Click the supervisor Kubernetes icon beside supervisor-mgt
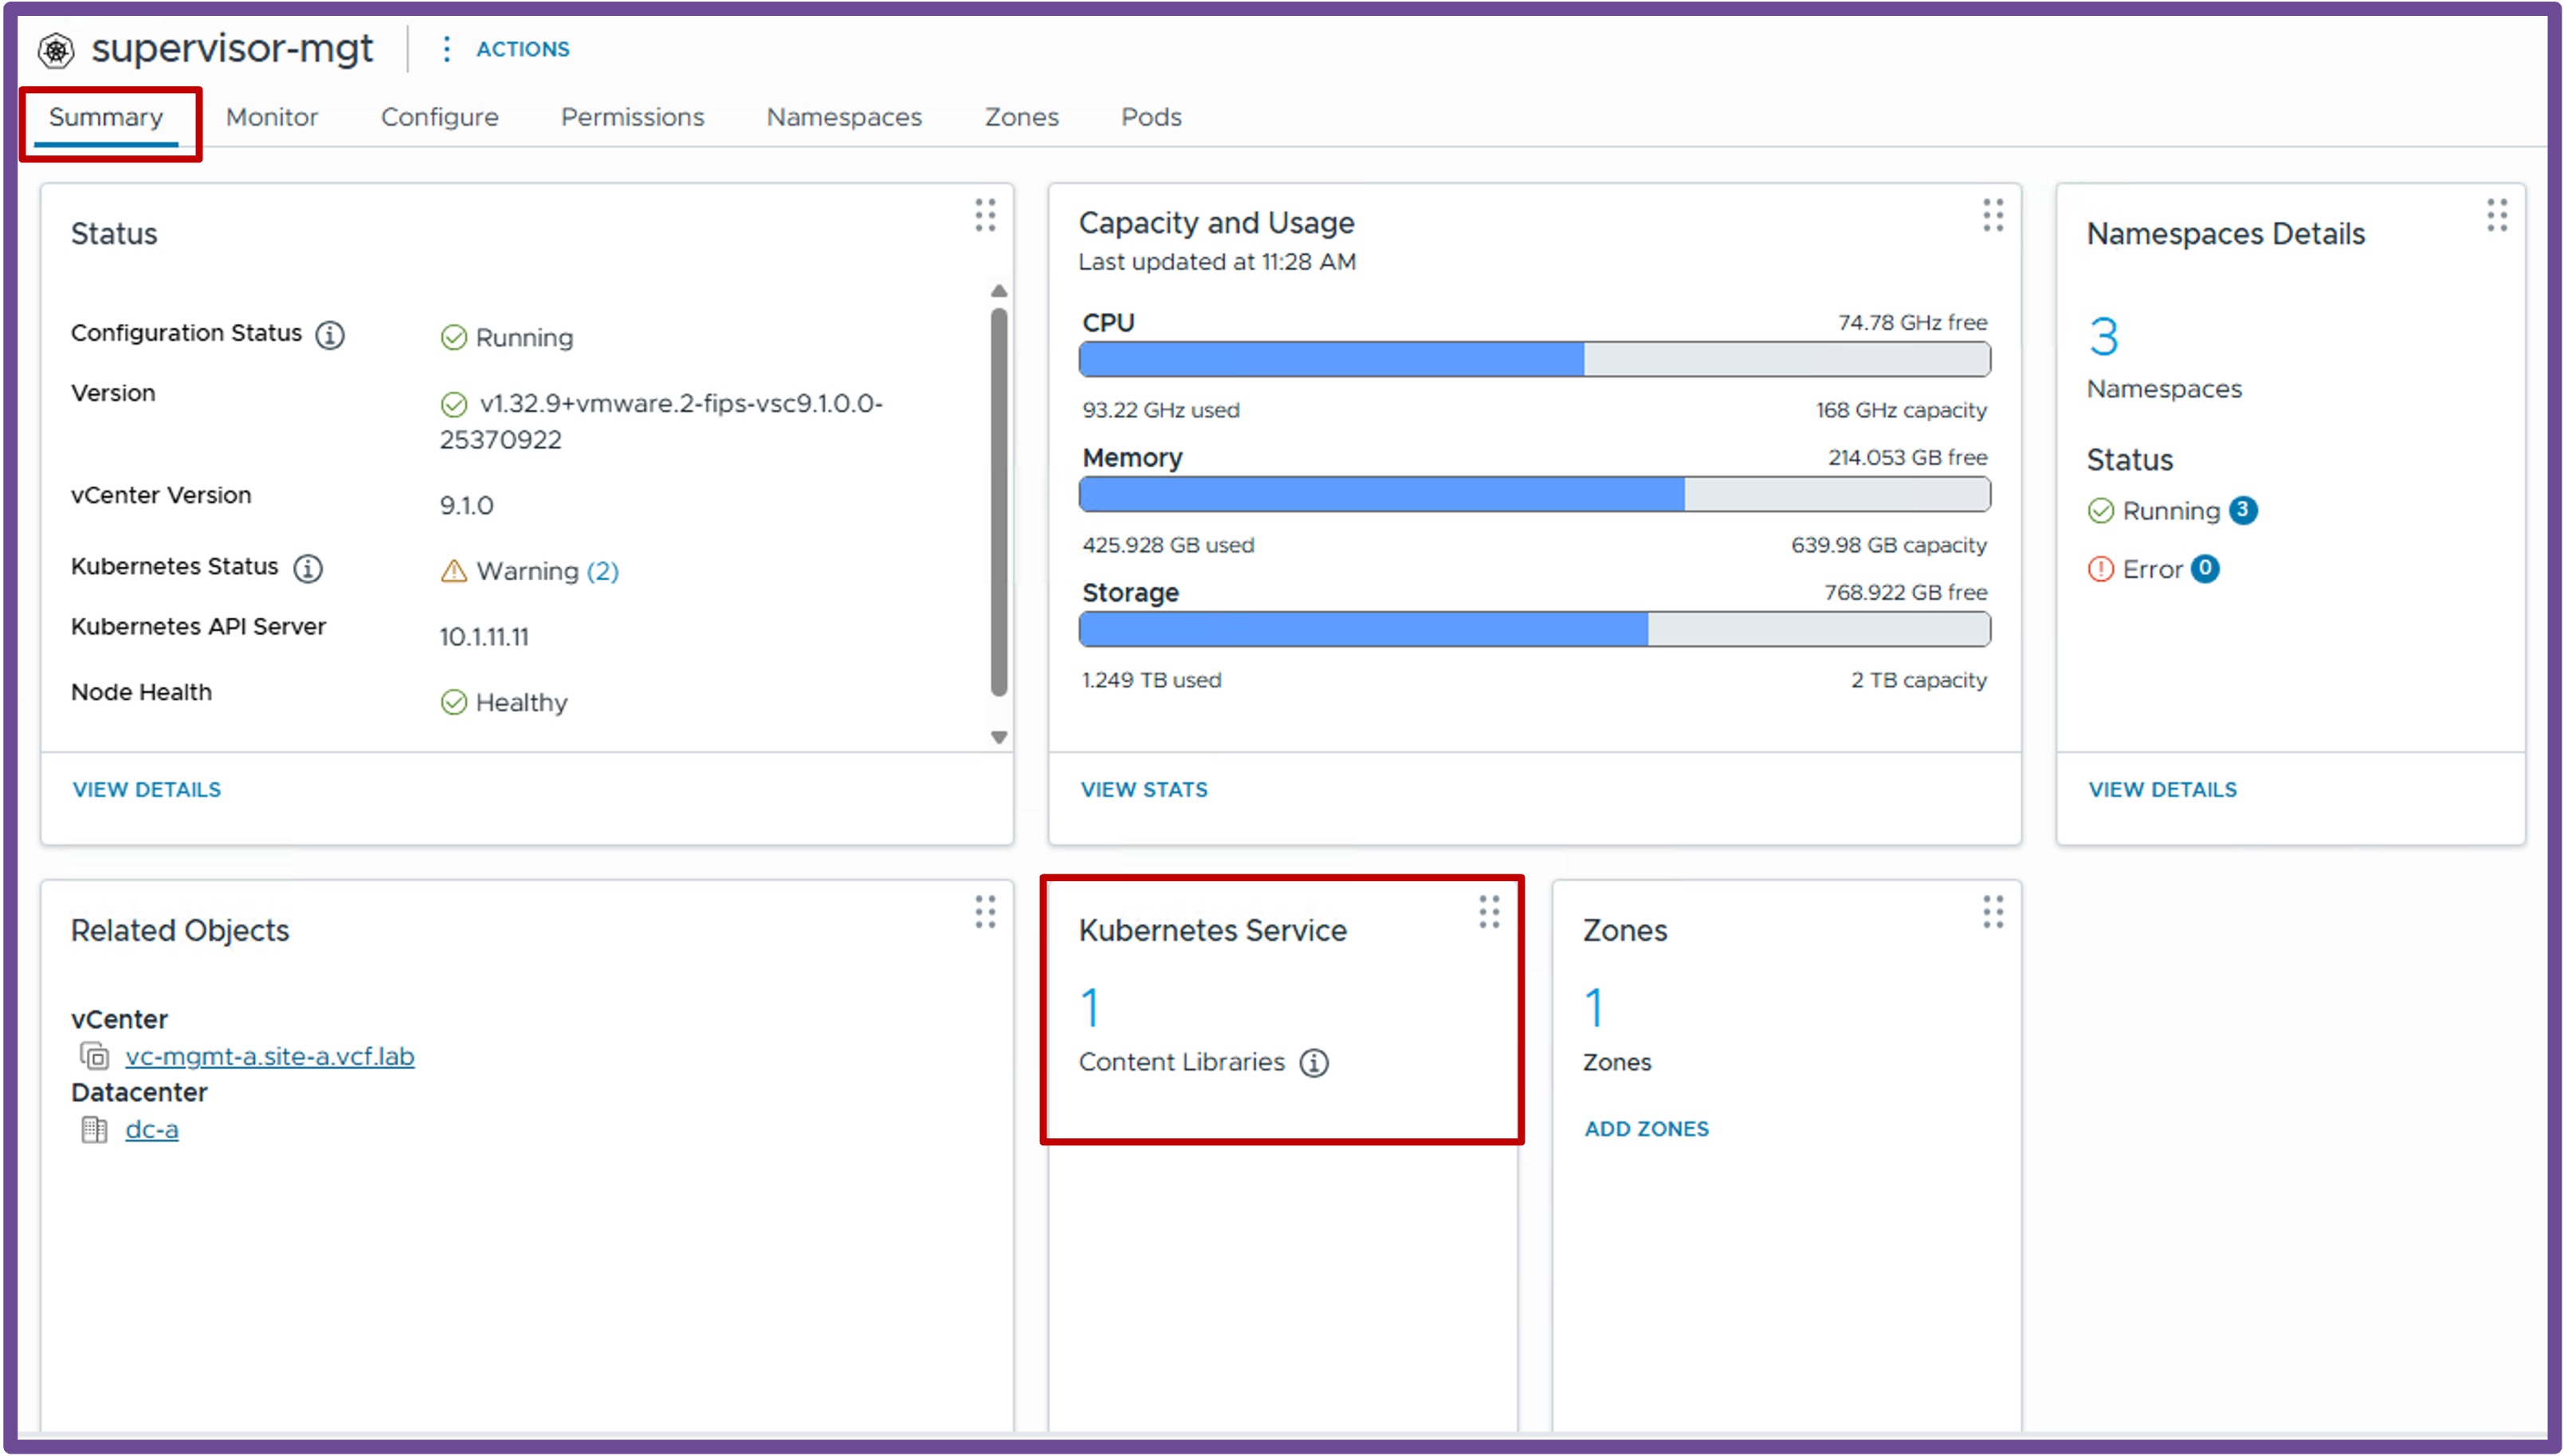The image size is (2564, 1456). click(56, 49)
